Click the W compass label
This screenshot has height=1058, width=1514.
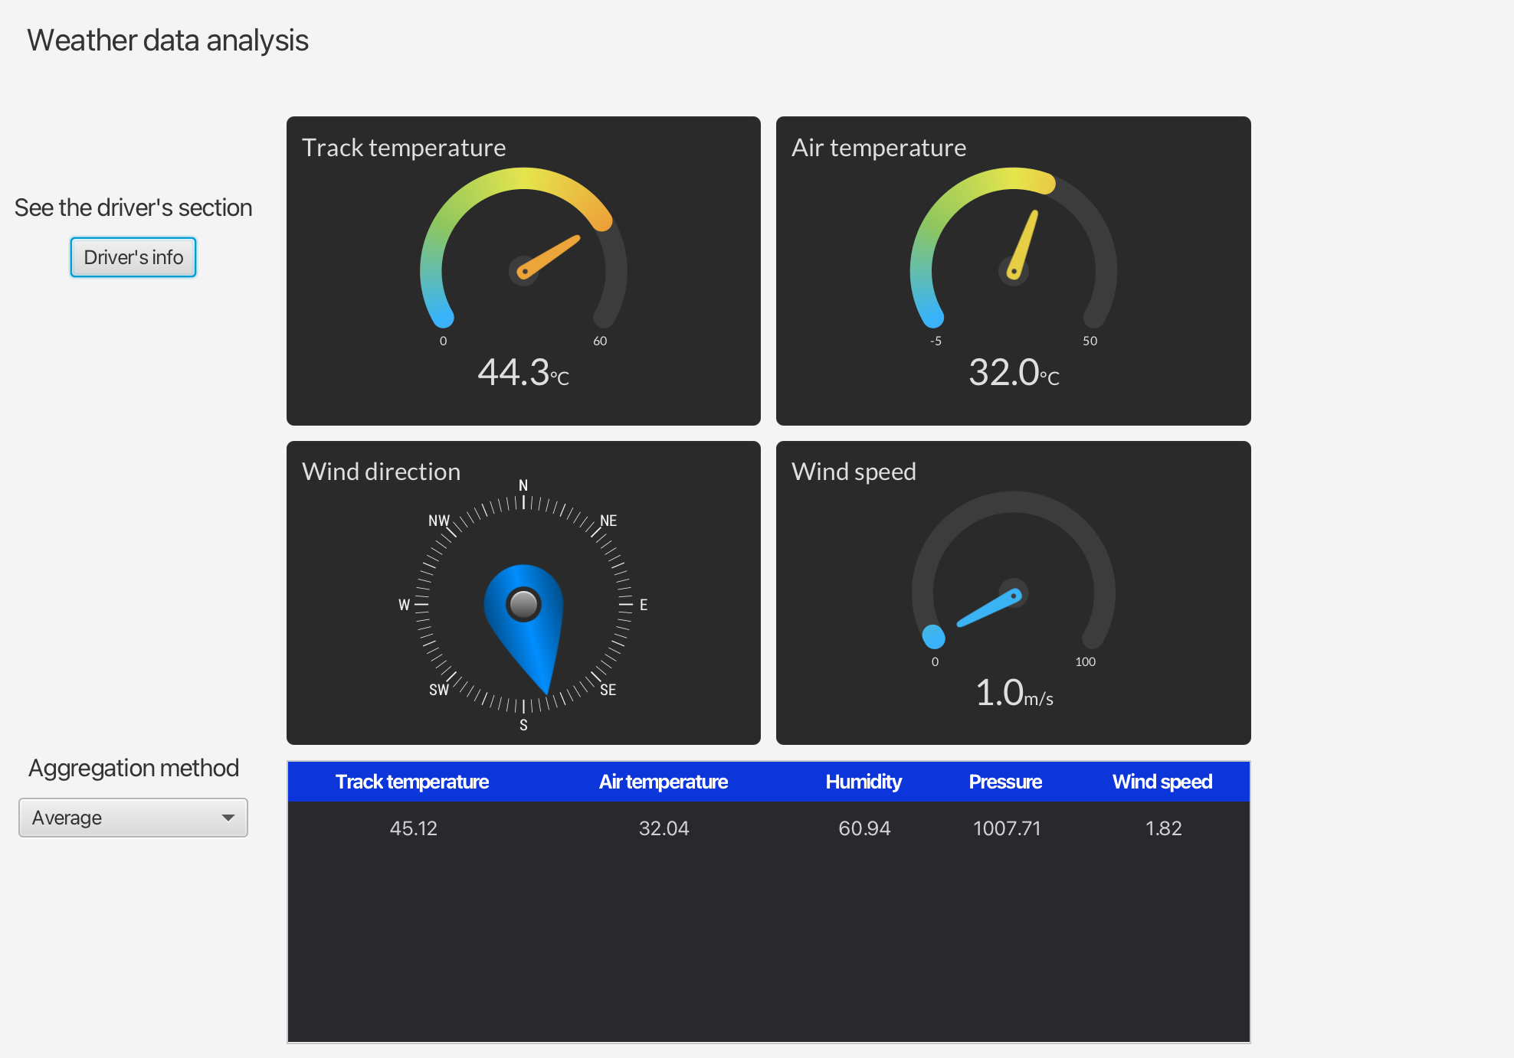point(404,605)
